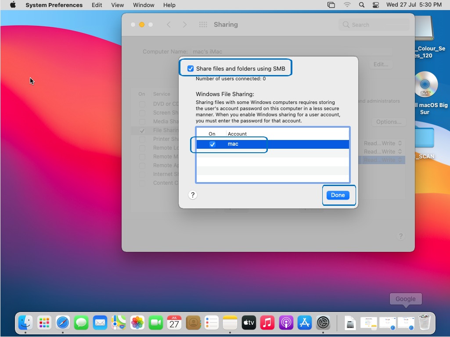Image resolution: width=450 pixels, height=337 pixels.
Task: Open the App Store Dock icon
Action: pyautogui.click(x=304, y=323)
